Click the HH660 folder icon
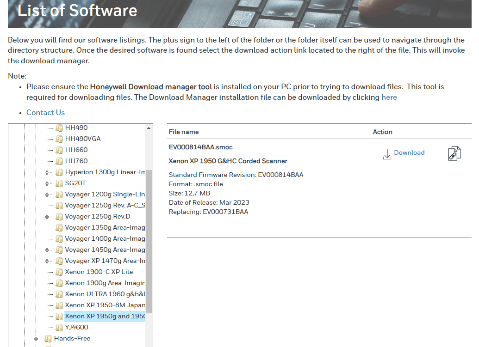Screen dimensions: 479x347 click(59, 150)
